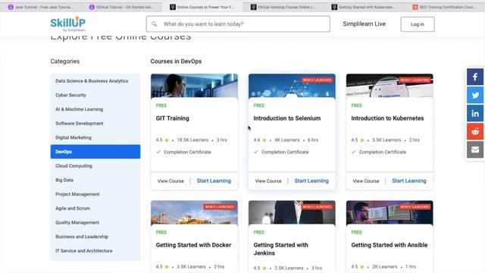Screen dimensions: 485x273
Task: Focus the 'What do you want to learn today?' search field
Action: click(x=238, y=24)
